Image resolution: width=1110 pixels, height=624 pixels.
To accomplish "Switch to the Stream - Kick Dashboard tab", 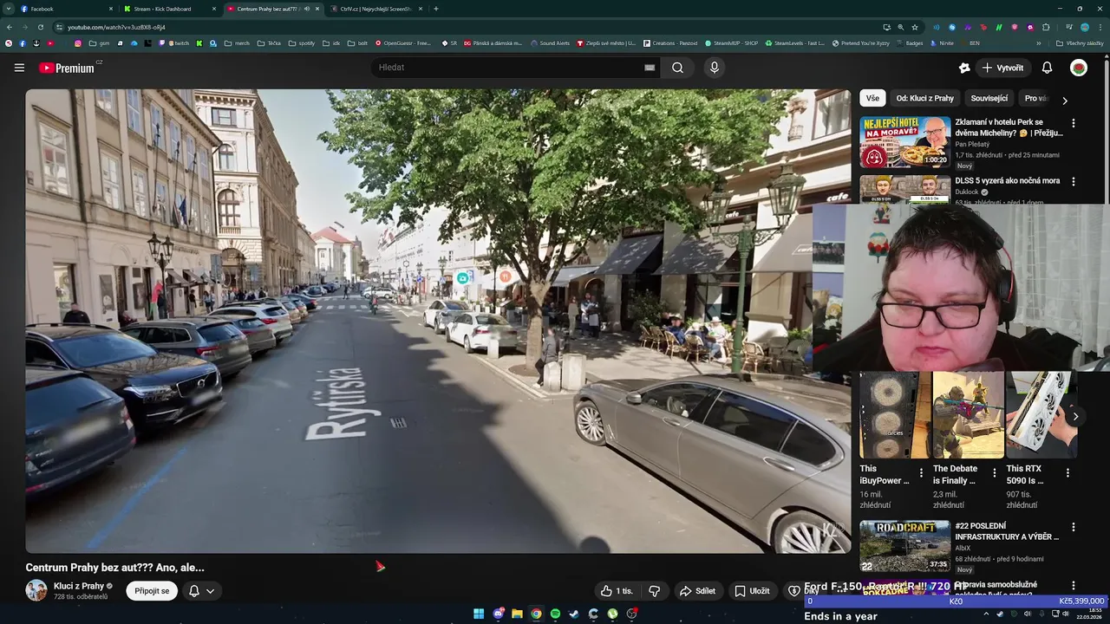I will click(167, 9).
